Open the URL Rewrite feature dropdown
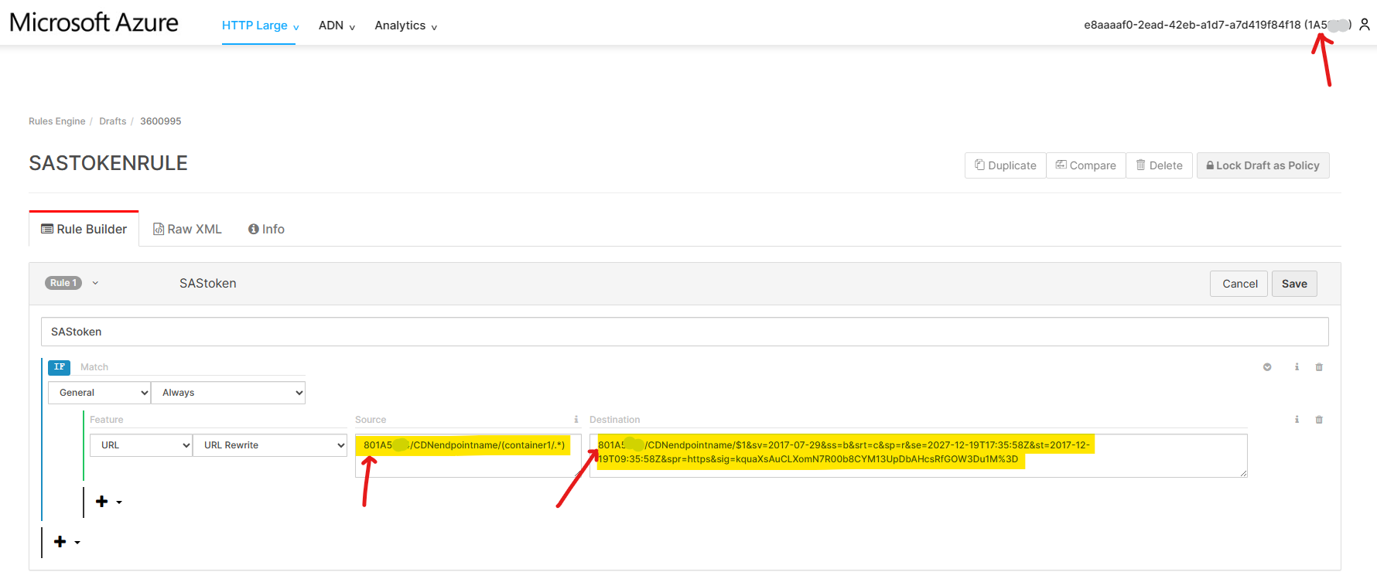This screenshot has width=1377, height=579. coord(270,445)
